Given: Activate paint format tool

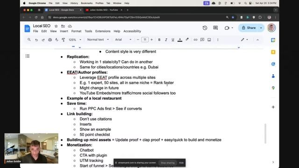Looking at the screenshot, I should point(64,40).
